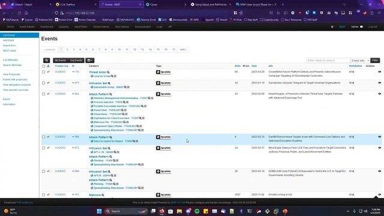Click the list icon beside Data Encrypted for Impact
The height and width of the screenshot is (216, 384).
pyautogui.click(x=137, y=142)
